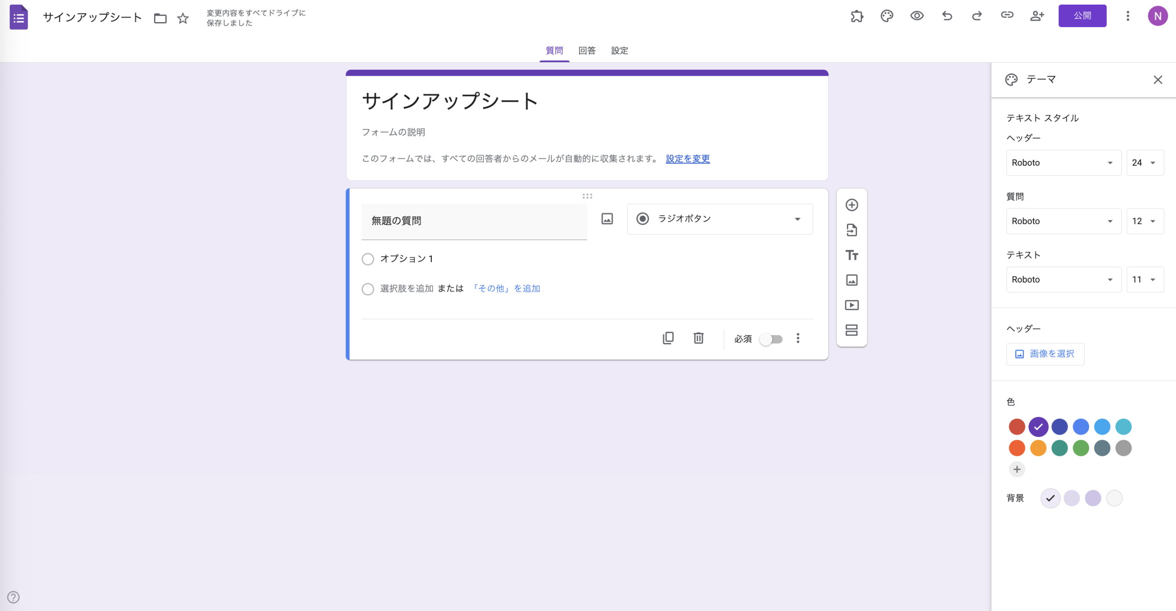Add a video to the form

pos(852,305)
